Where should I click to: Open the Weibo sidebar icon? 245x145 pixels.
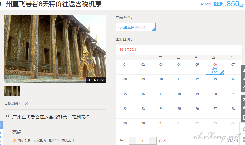tap(243, 99)
